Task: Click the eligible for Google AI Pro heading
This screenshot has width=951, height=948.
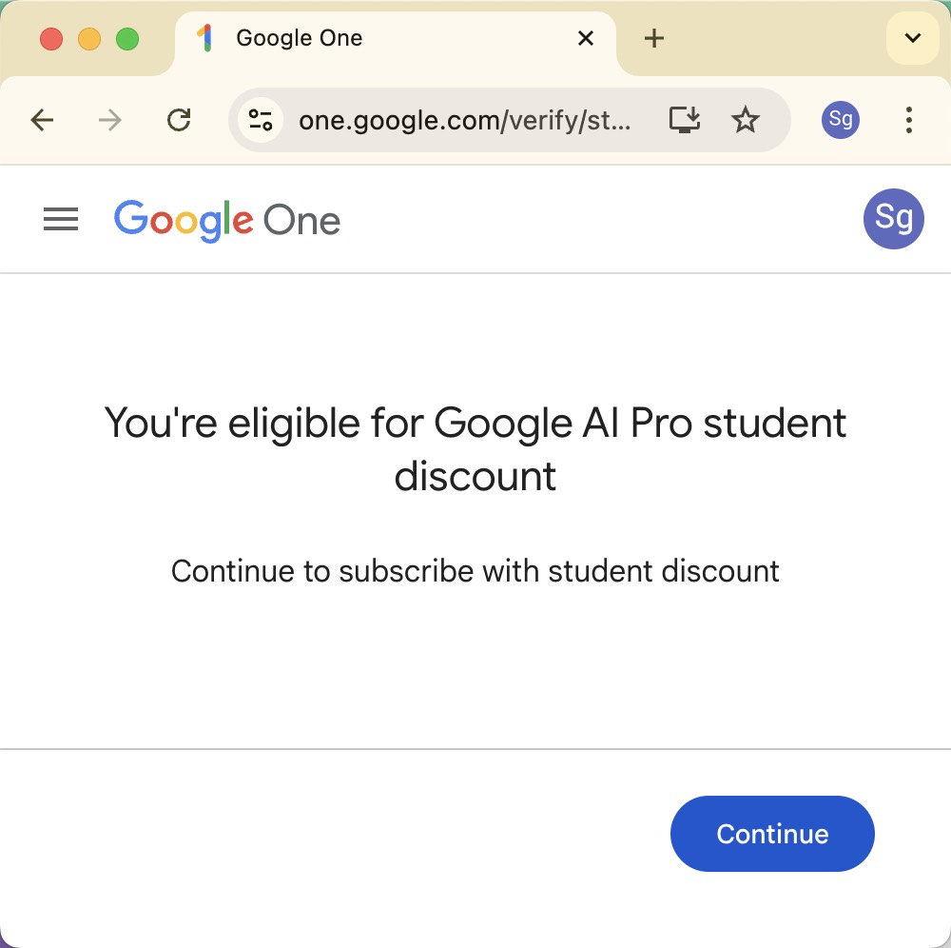Action: point(475,448)
